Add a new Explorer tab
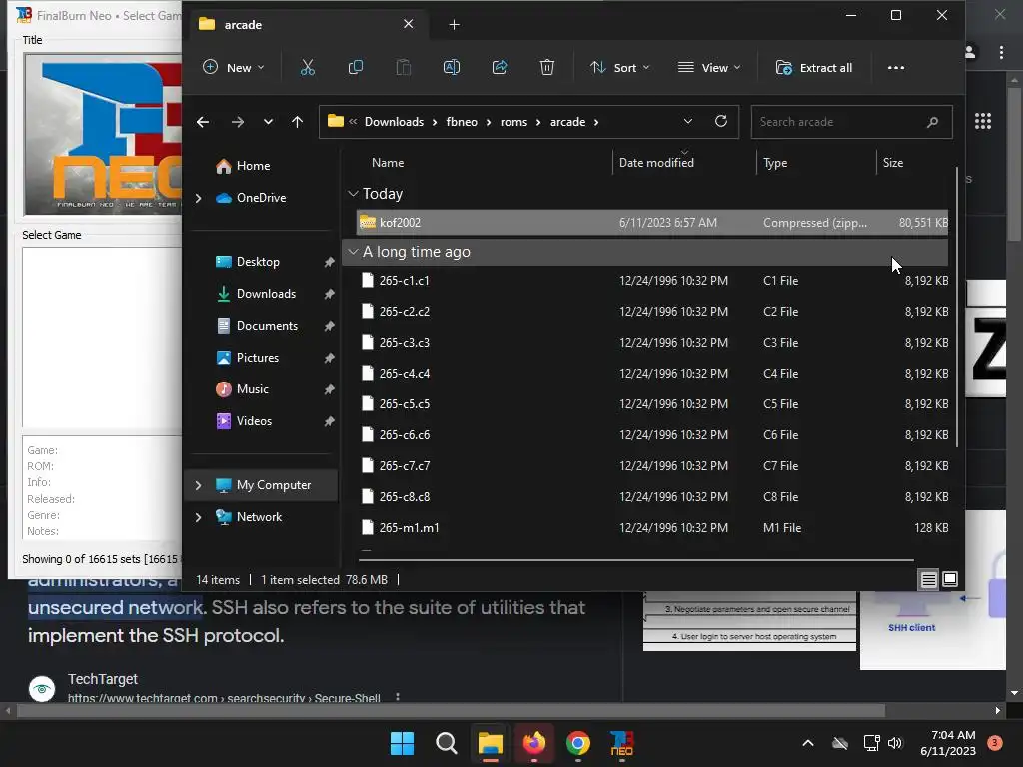The height and width of the screenshot is (767, 1023). click(x=455, y=25)
